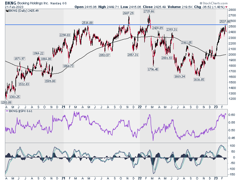Click the 1796.45 price label
This screenshot has width=241, height=181.
click(x=153, y=69)
